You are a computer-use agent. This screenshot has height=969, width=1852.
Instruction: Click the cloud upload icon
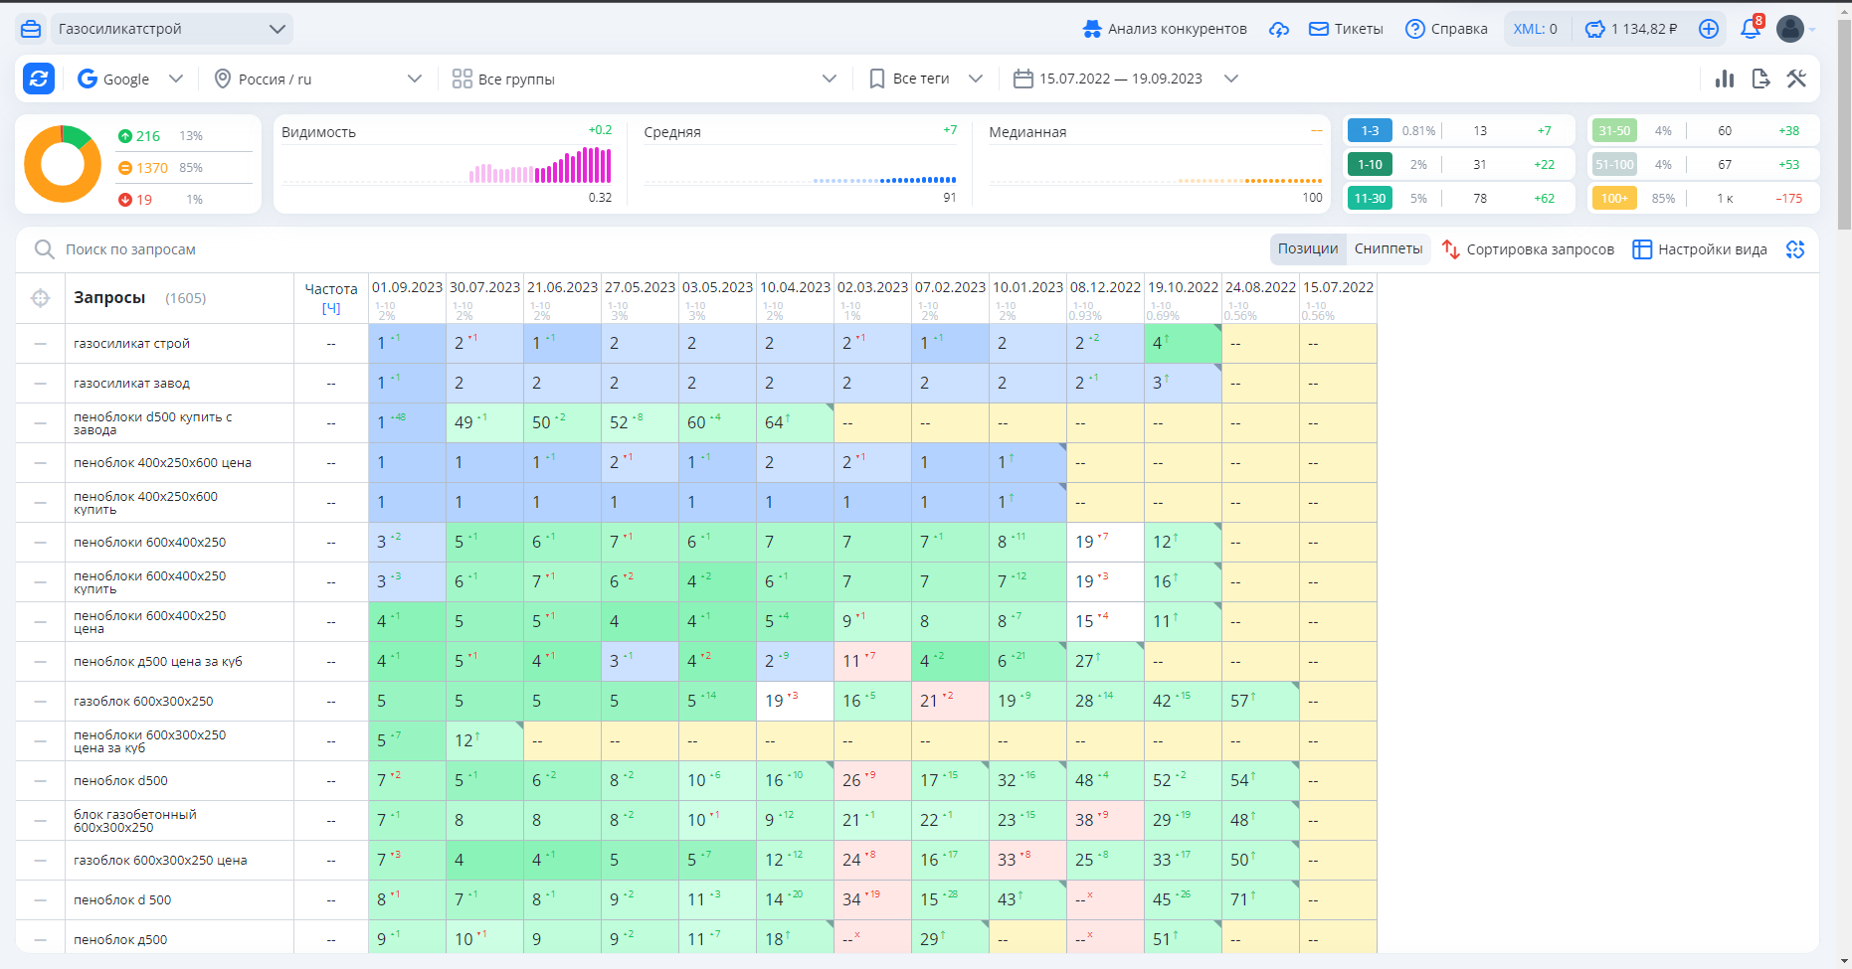pos(1279,29)
